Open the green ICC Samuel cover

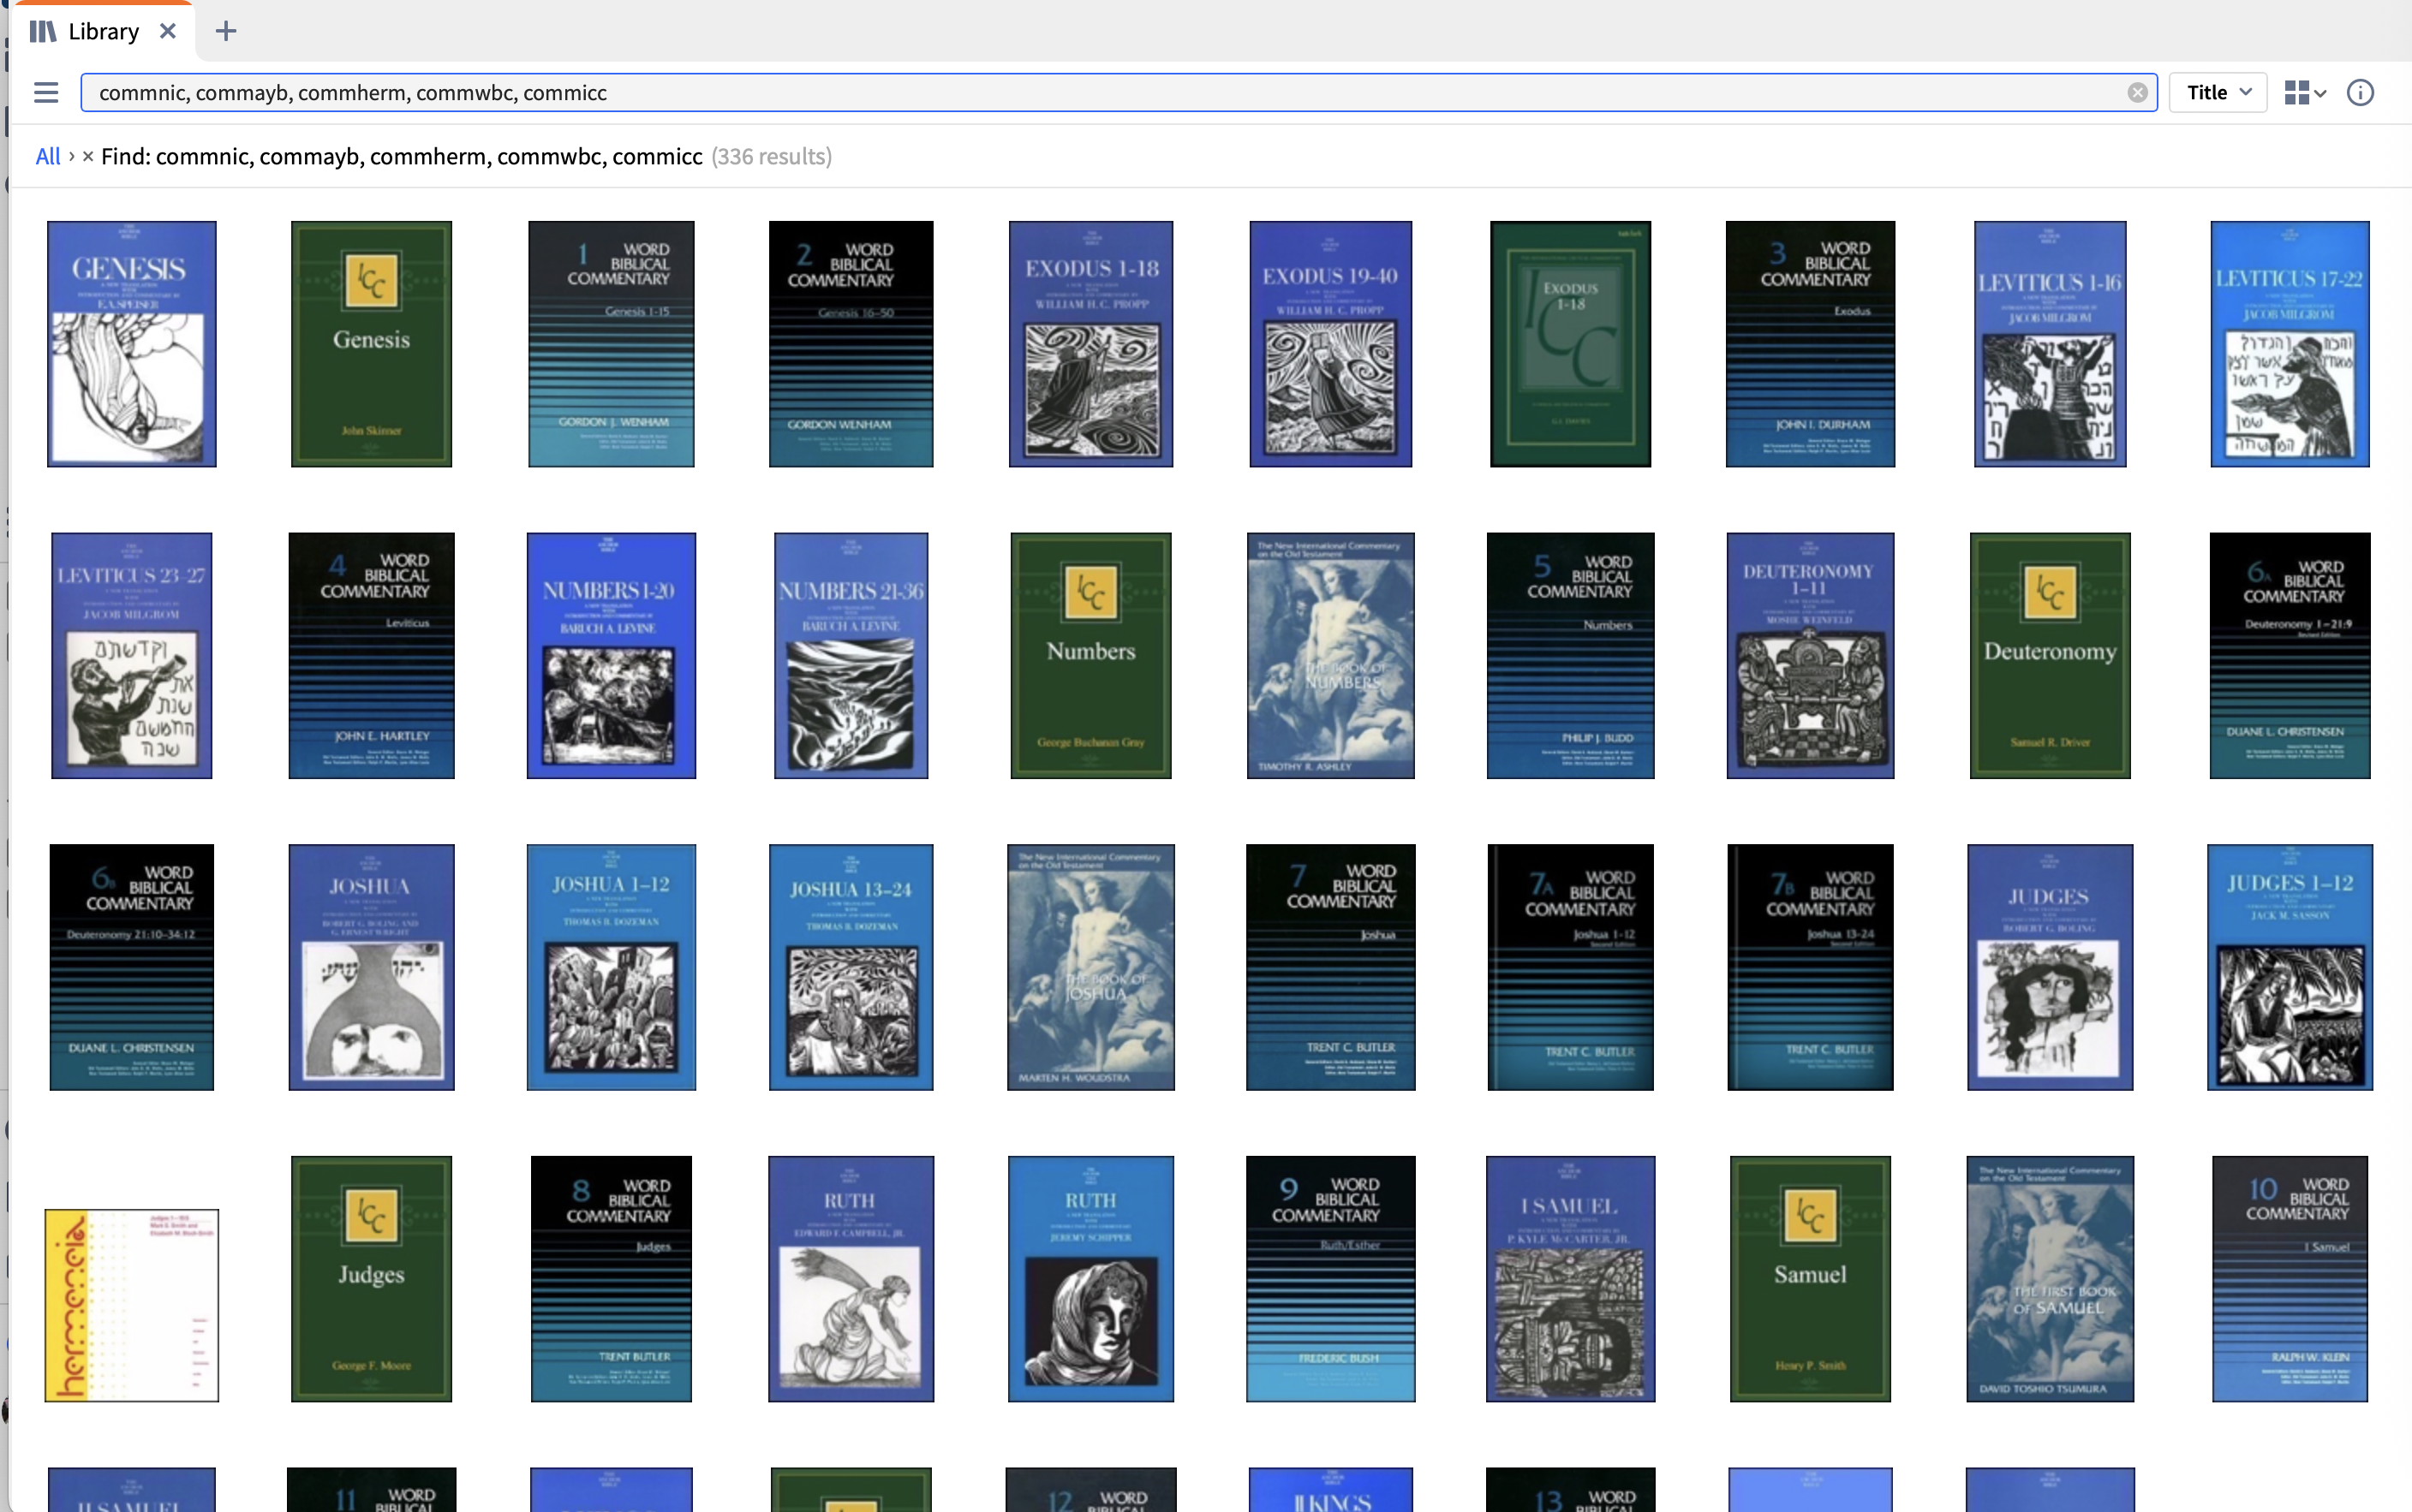click(x=1811, y=1279)
